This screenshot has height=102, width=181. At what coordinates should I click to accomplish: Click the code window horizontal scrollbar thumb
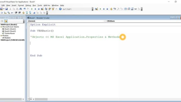tap(41, 99)
